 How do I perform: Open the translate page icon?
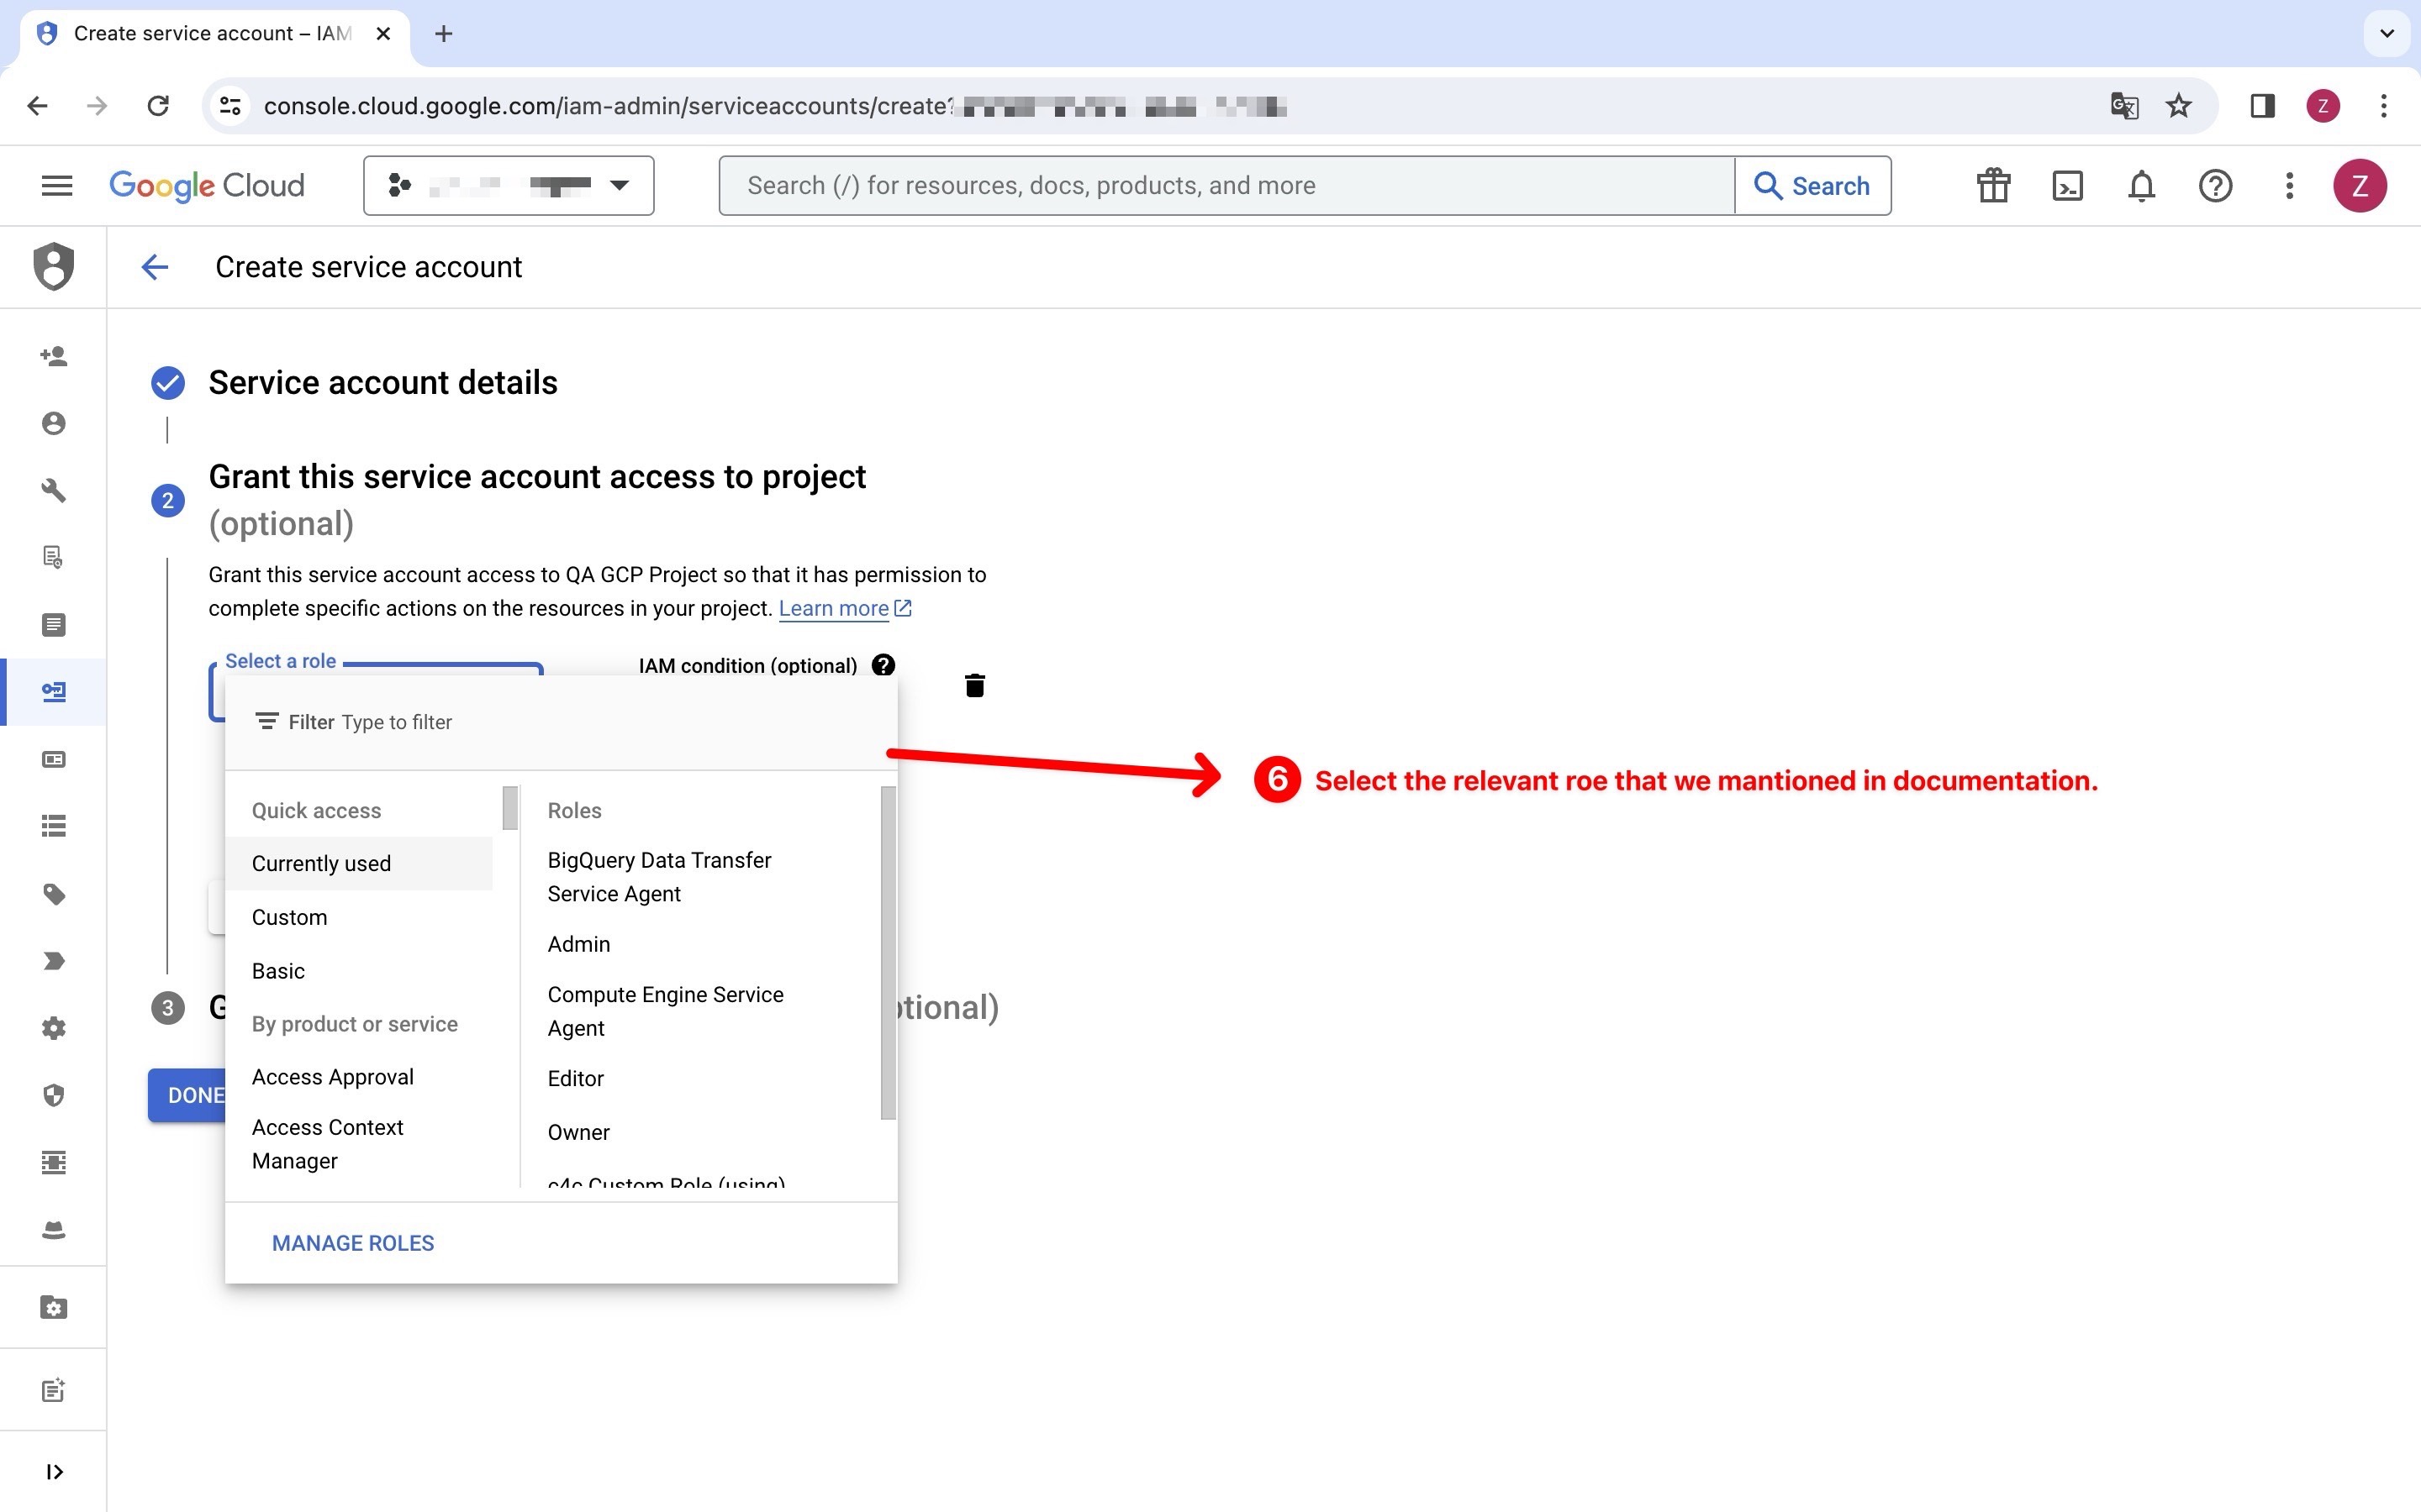[x=2124, y=106]
